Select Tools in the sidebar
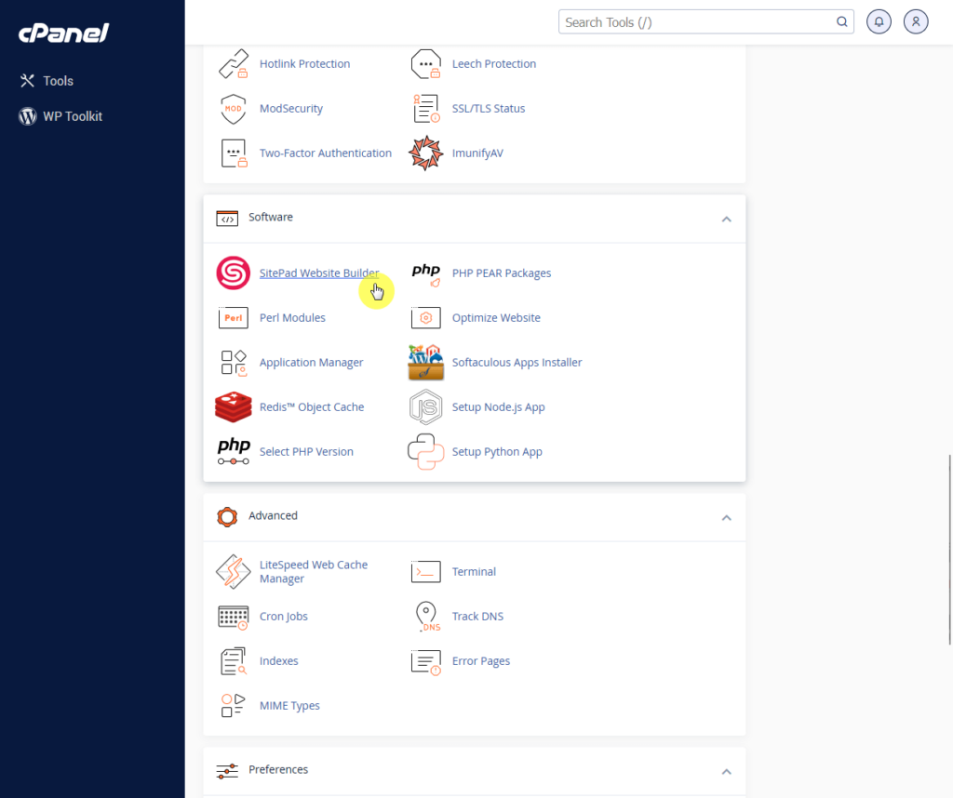Viewport: 953px width, 798px height. 56,80
